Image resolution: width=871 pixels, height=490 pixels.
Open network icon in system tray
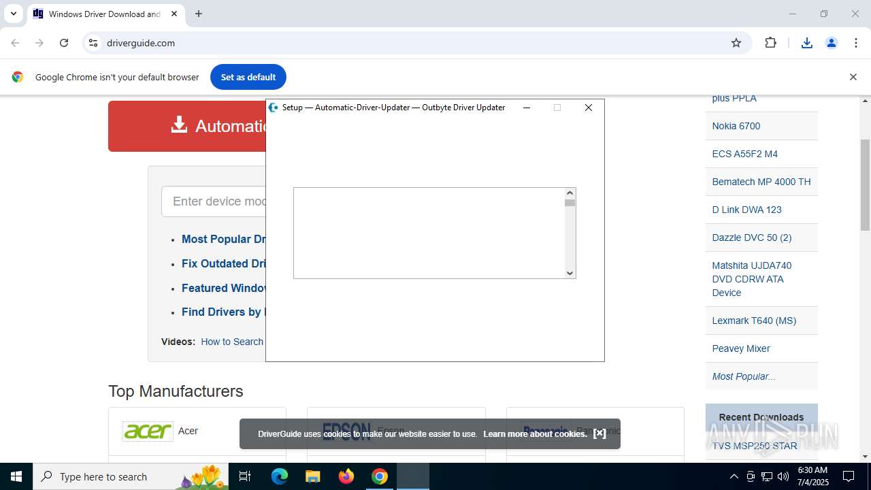pos(767,476)
